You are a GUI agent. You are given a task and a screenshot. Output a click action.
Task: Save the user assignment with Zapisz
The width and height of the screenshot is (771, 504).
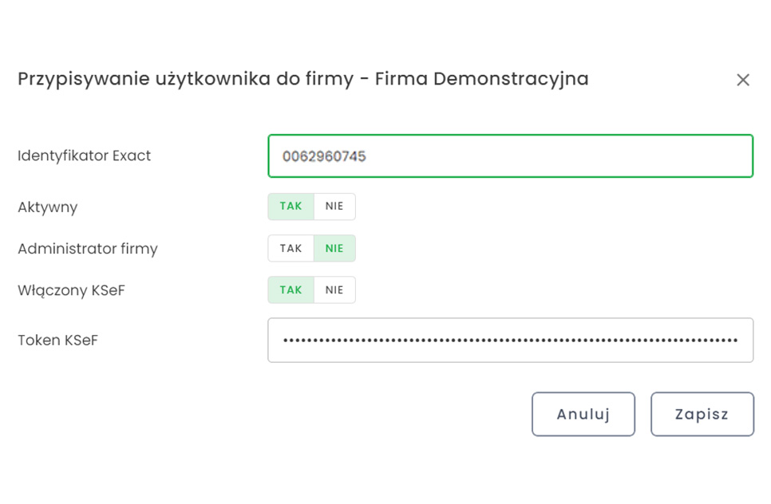click(x=702, y=414)
